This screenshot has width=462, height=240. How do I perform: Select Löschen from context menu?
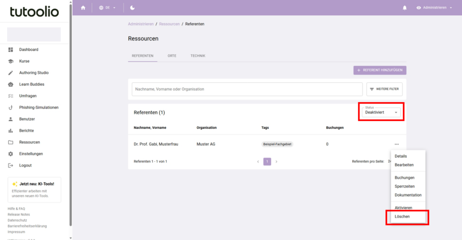coord(408,217)
